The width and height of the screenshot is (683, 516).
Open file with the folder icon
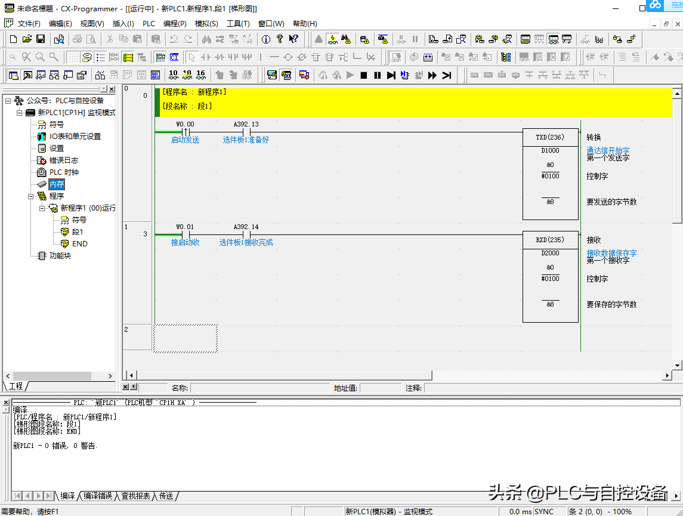coord(27,39)
